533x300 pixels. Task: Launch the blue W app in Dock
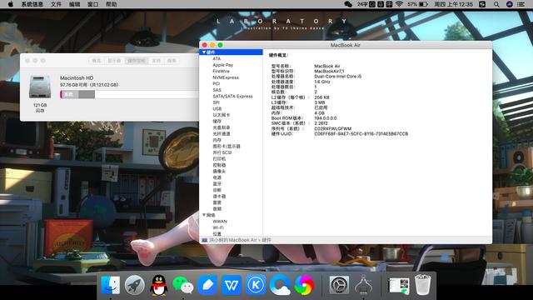tap(232, 285)
